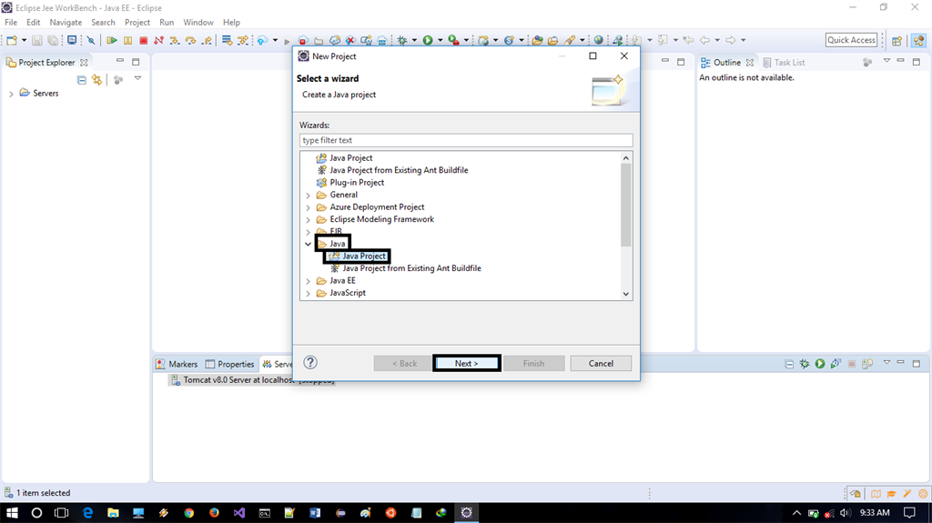Toggle Link with Editor in Project Explorer
Screen dimensions: 932x523
(x=96, y=80)
